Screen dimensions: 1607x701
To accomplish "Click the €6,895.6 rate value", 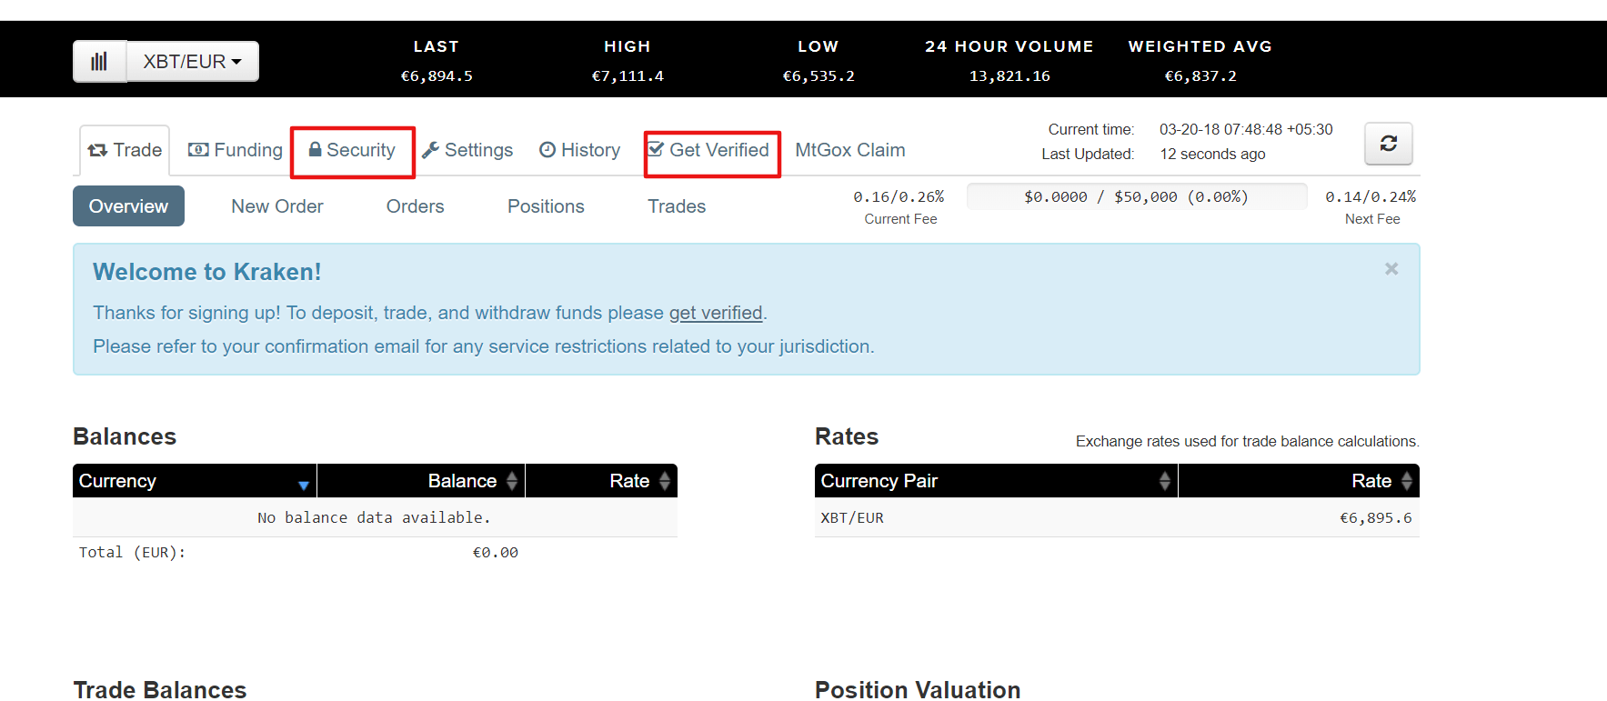I will [x=1375, y=517].
